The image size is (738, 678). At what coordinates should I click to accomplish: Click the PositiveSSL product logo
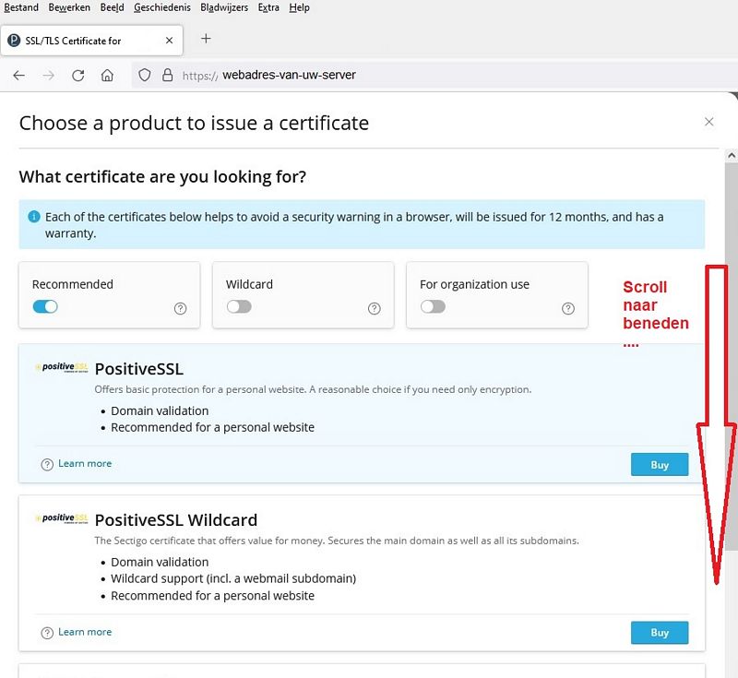62,367
